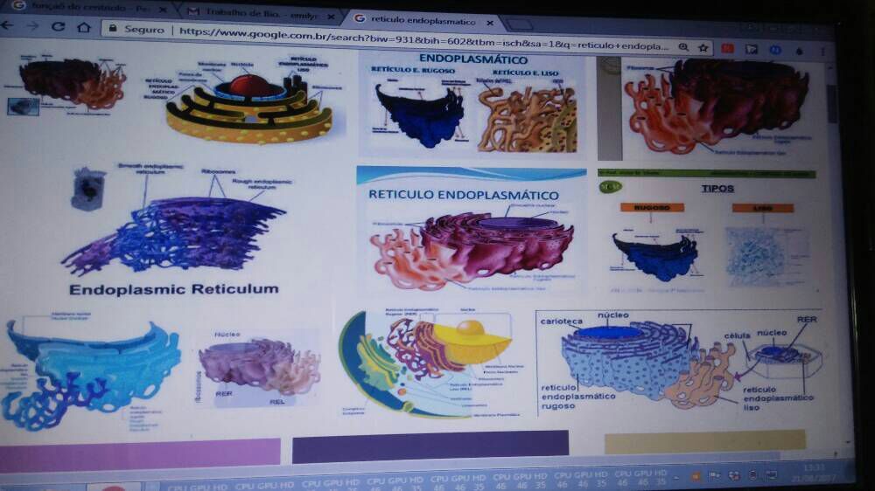Click the blue round extension icon
The height and width of the screenshot is (491, 875).
[775, 50]
